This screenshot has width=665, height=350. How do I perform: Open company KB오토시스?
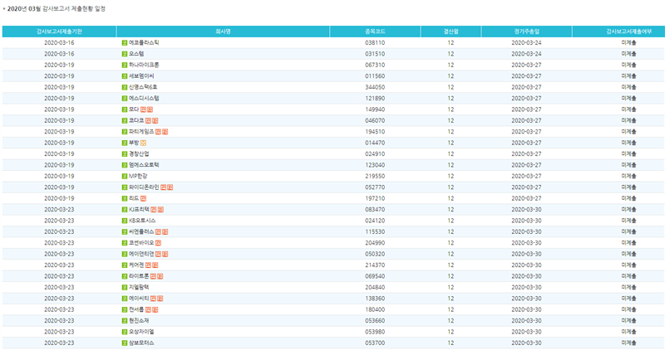[x=142, y=221]
